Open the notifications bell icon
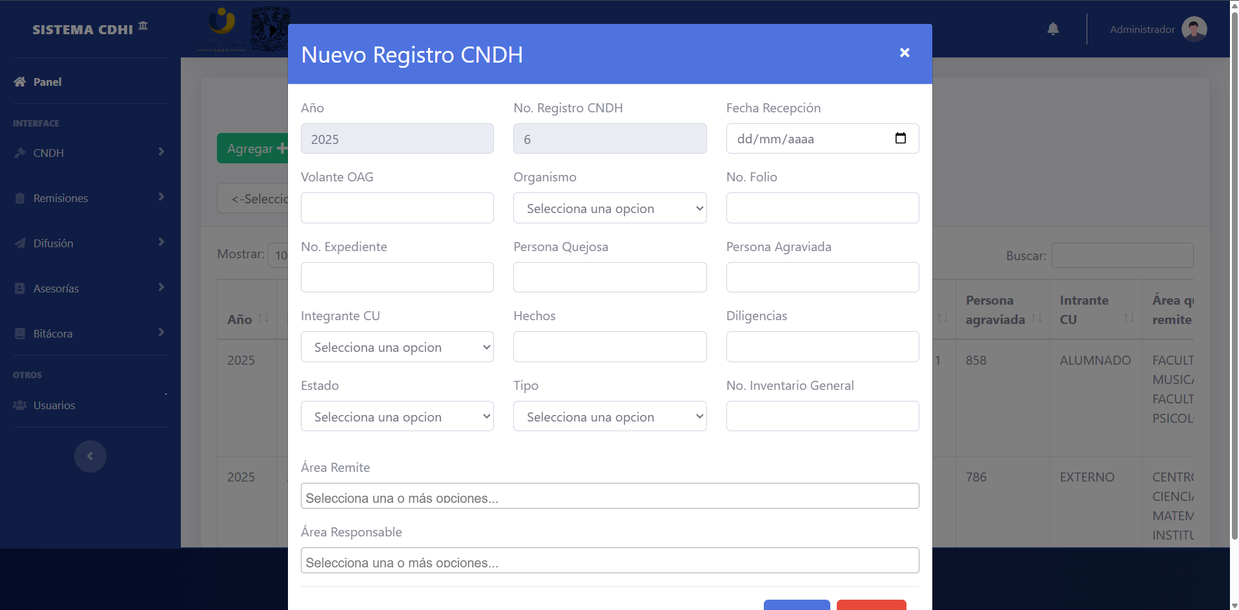1239x610 pixels. [x=1053, y=28]
